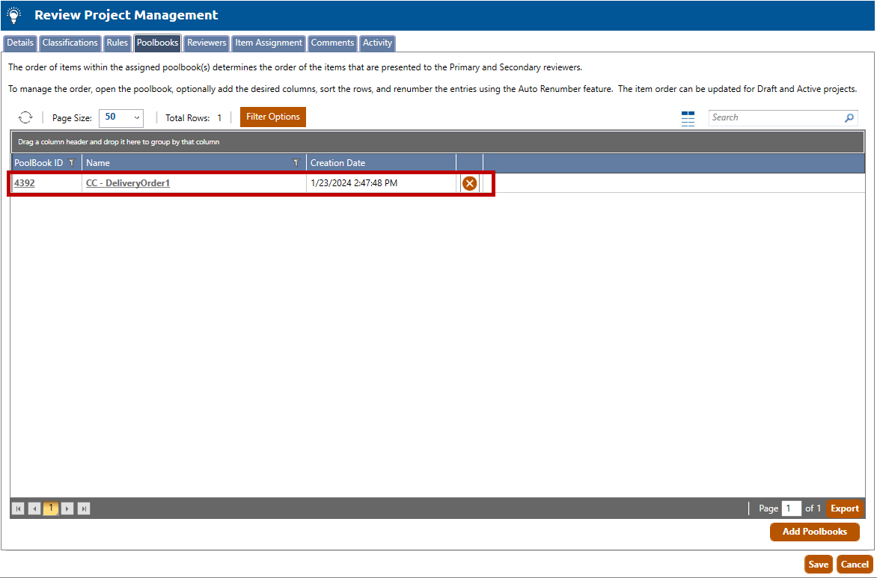The height and width of the screenshot is (578, 877).
Task: Open poolbook link 4392
Action: [25, 183]
